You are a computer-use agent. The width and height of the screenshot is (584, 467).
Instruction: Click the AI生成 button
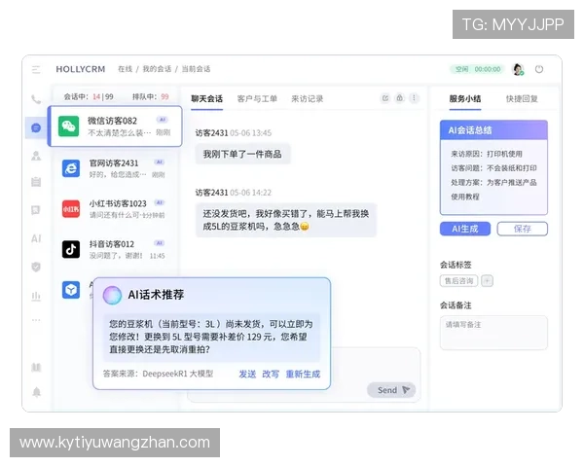(465, 229)
